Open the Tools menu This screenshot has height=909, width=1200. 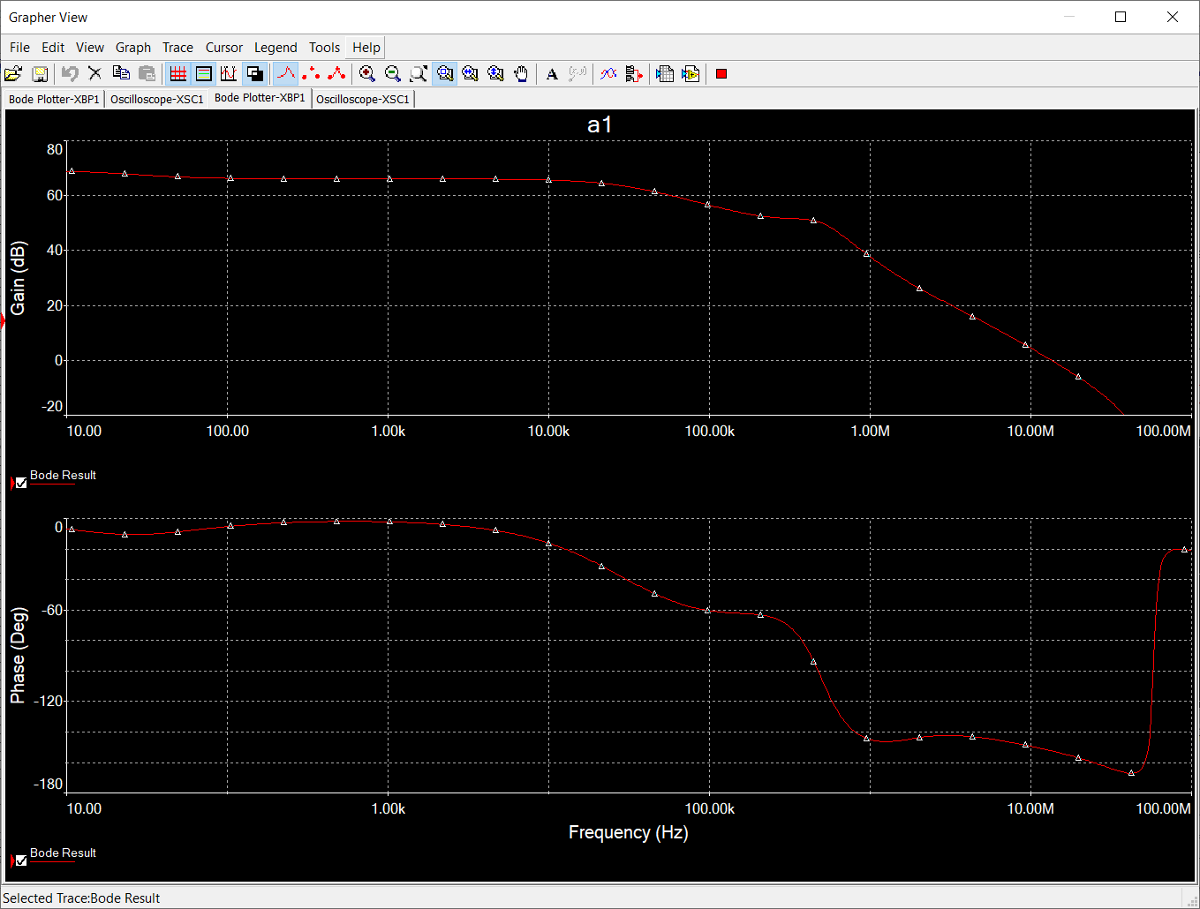click(x=324, y=48)
